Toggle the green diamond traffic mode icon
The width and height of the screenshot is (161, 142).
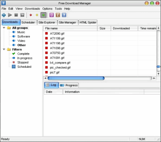[x=43, y=15]
